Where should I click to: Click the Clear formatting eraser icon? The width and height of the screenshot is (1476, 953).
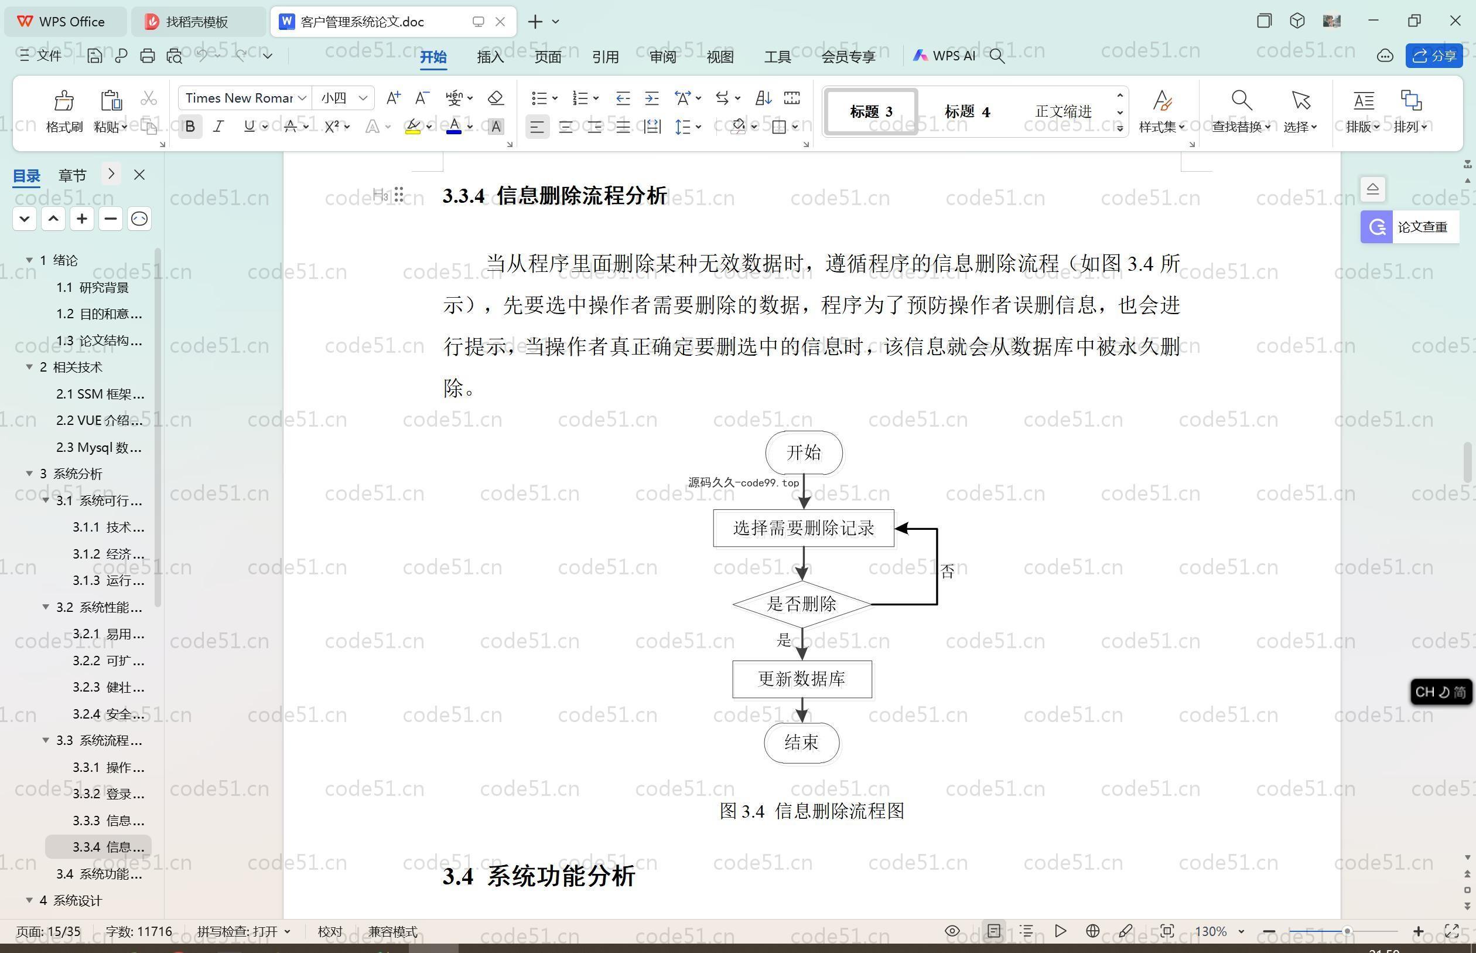(496, 98)
